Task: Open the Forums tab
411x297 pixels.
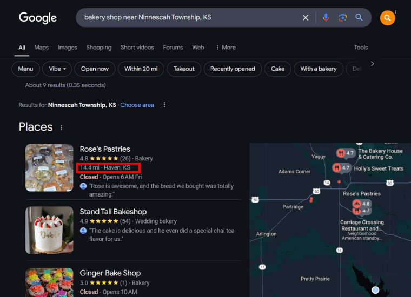Action: 173,48
